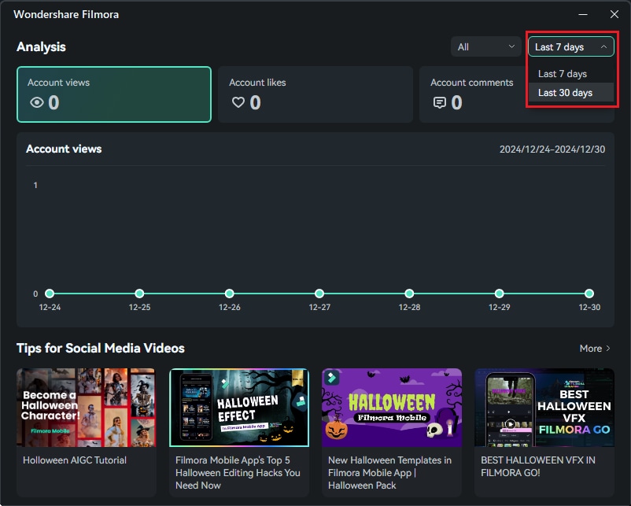Close the Wondershare Filmora window
Viewport: 631px width, 506px height.
[614, 14]
